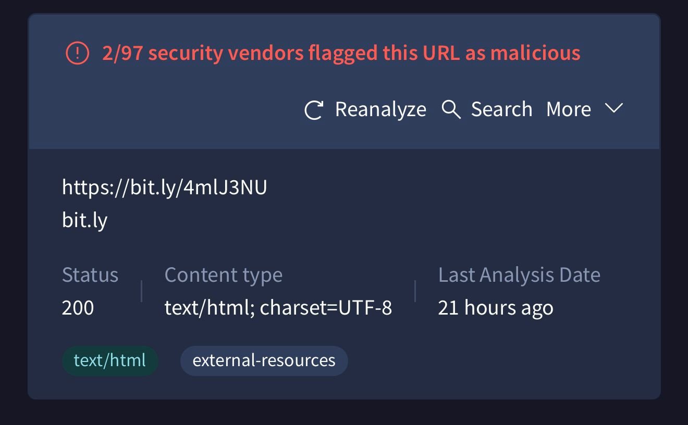Viewport: 688px width, 425px height.
Task: Click the 200 status code value
Action: tap(78, 308)
